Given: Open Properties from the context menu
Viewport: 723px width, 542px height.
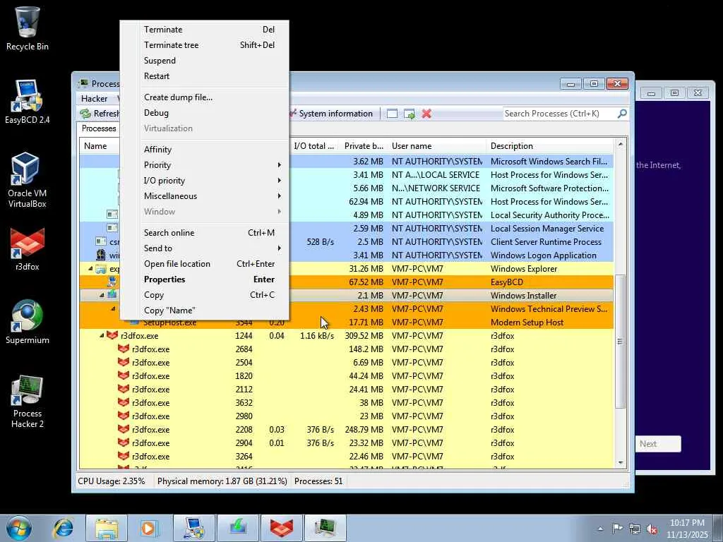Looking at the screenshot, I should [204, 279].
